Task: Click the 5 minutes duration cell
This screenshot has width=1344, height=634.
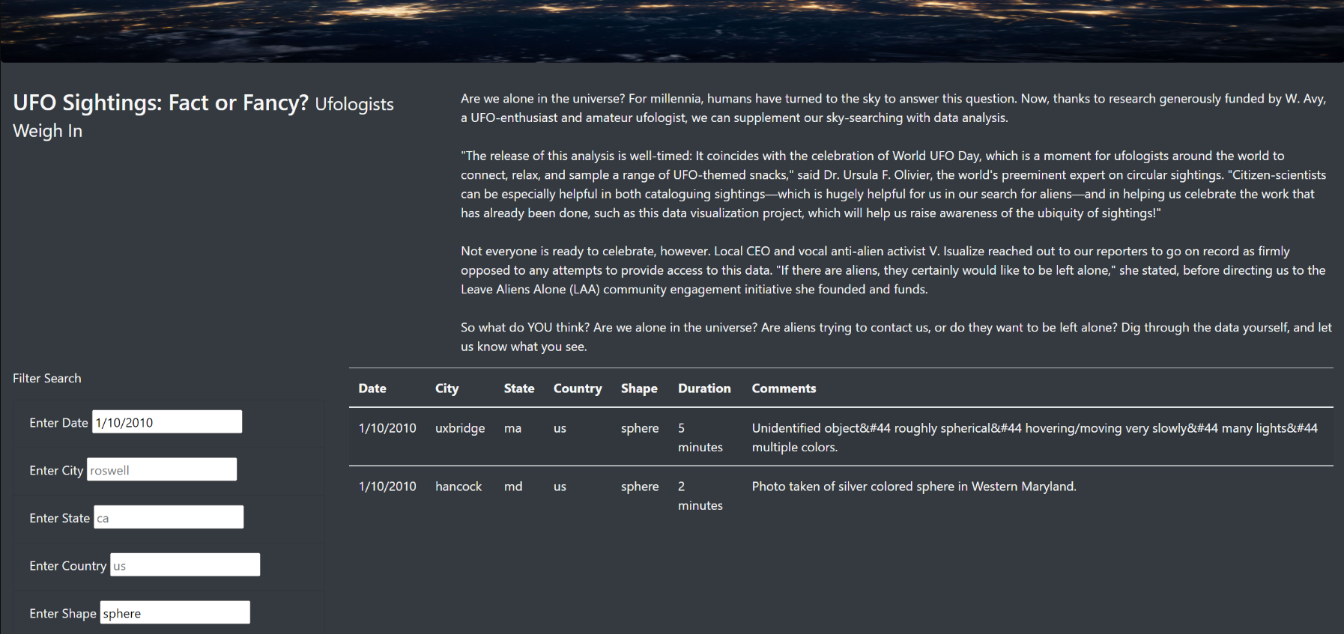Action: pyautogui.click(x=700, y=437)
